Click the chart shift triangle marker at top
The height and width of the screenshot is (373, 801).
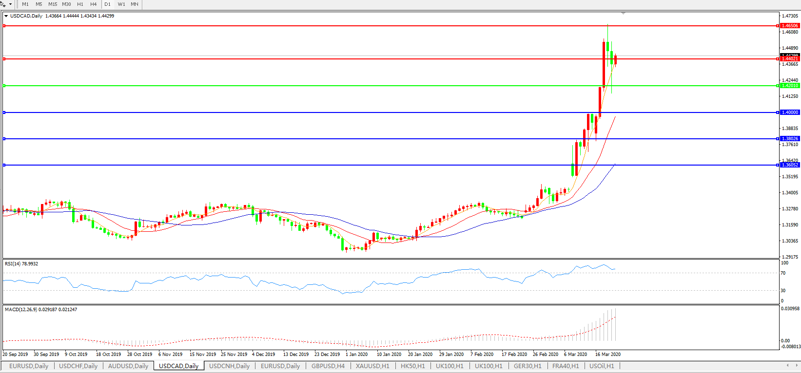[x=623, y=13]
